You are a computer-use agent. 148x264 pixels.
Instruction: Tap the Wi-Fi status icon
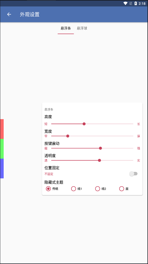pos(125,3)
